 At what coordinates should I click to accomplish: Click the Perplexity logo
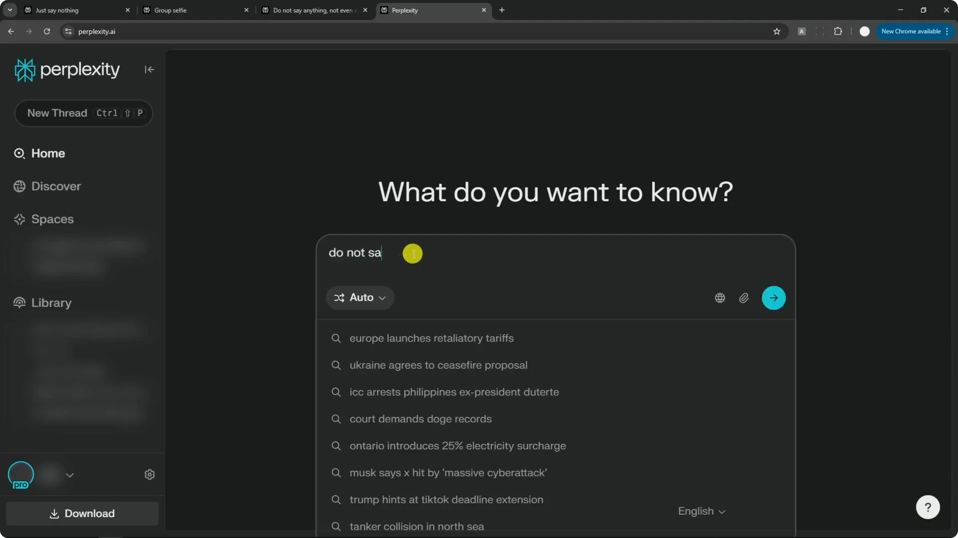point(67,70)
